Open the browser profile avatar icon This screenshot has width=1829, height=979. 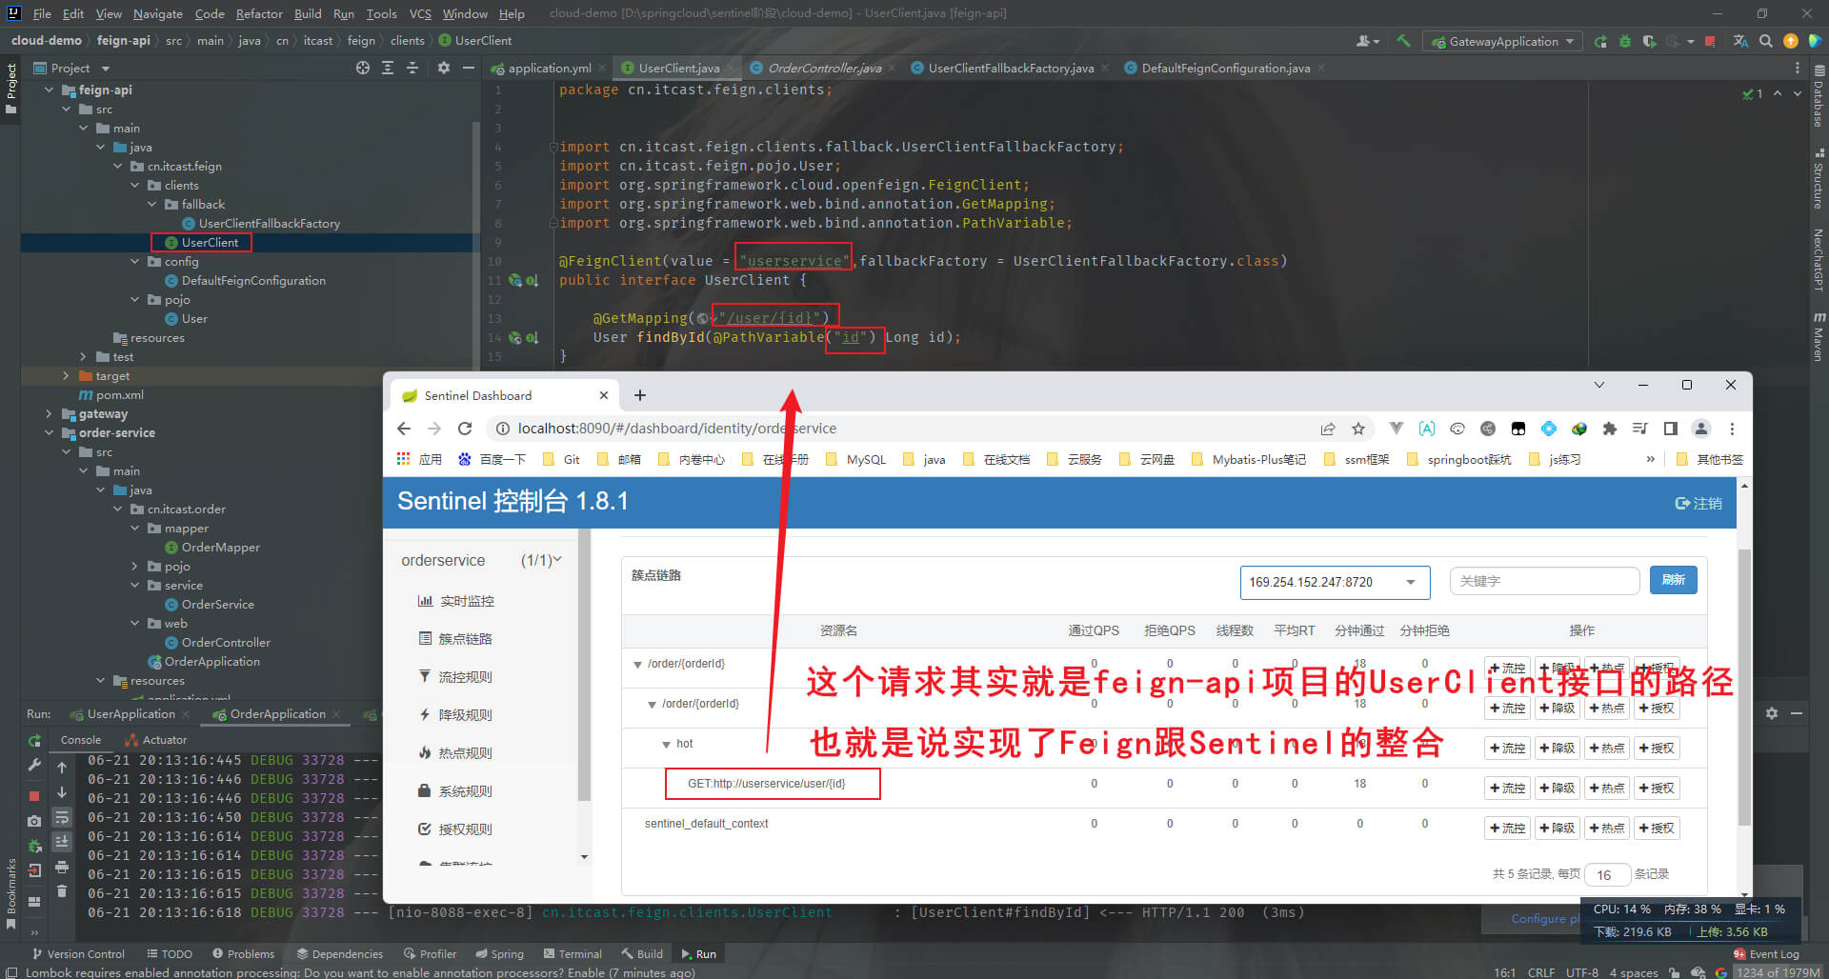pos(1701,429)
